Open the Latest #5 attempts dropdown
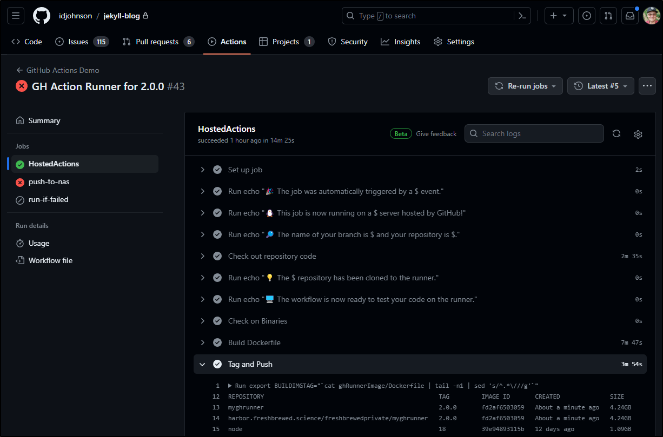The height and width of the screenshot is (437, 663). click(601, 86)
